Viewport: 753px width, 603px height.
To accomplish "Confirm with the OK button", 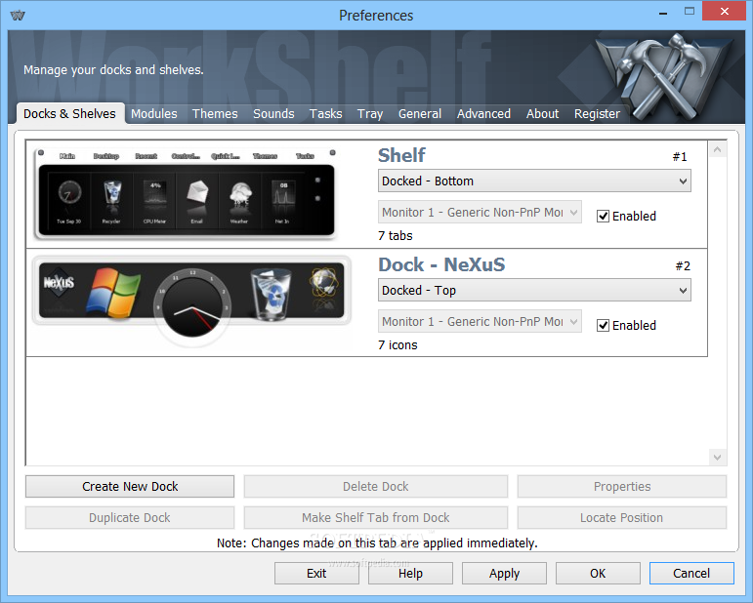I will (x=598, y=574).
